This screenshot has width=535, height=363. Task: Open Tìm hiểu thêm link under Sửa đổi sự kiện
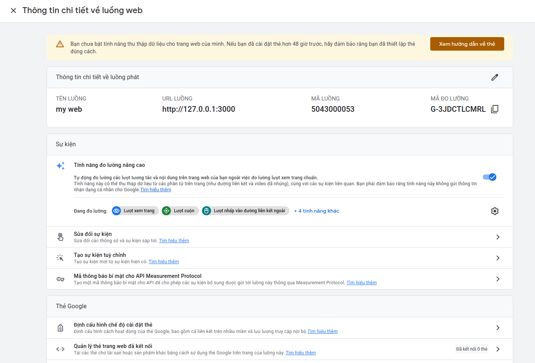pos(174,241)
